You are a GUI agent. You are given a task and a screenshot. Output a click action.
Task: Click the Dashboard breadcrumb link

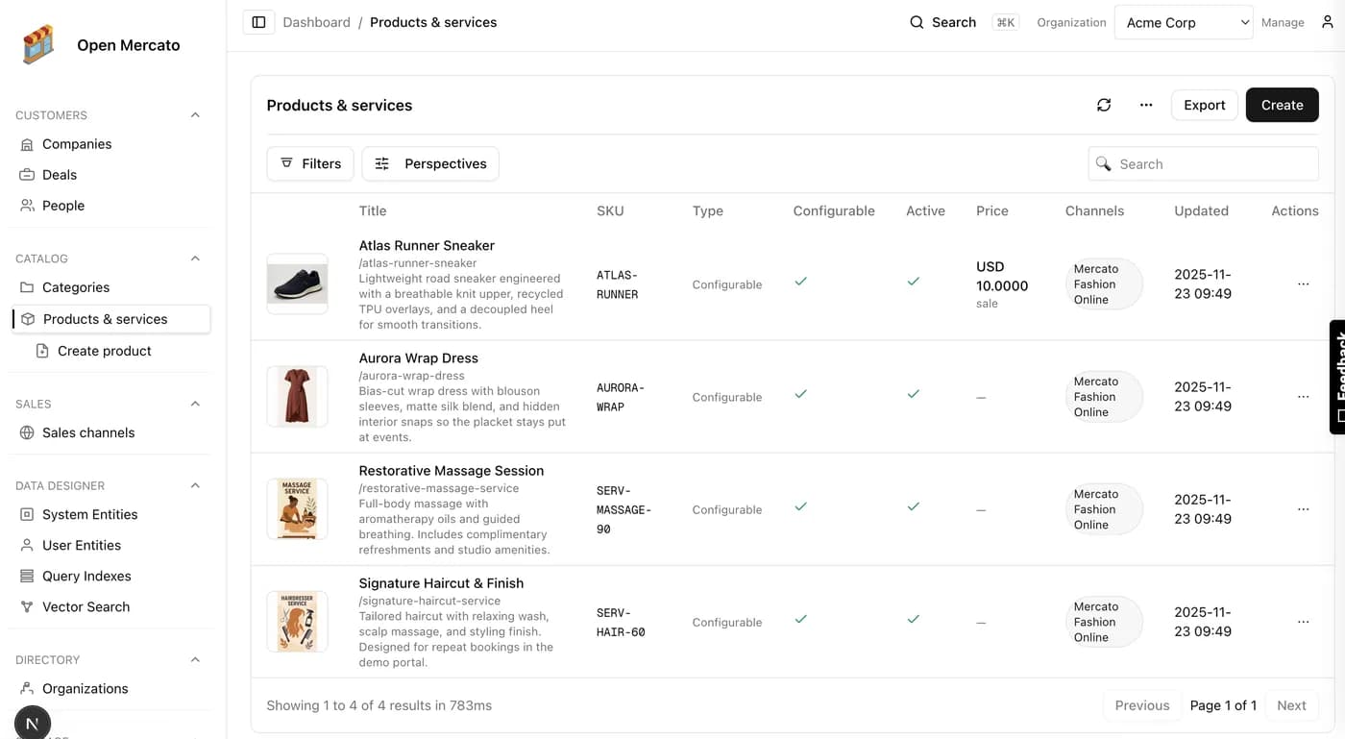point(317,21)
